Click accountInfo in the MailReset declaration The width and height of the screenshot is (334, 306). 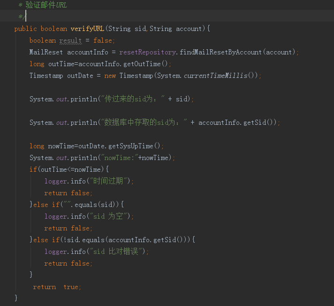click(x=88, y=52)
